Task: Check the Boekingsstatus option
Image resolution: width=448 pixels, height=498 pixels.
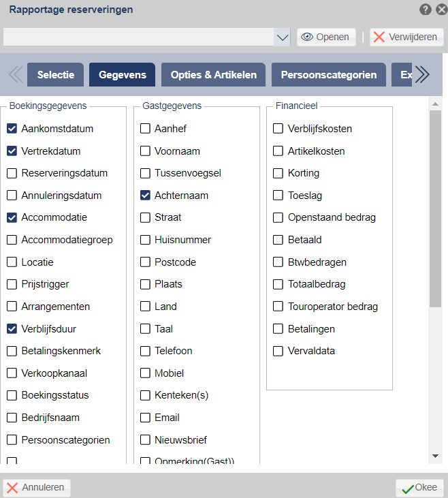Action: [x=12, y=395]
